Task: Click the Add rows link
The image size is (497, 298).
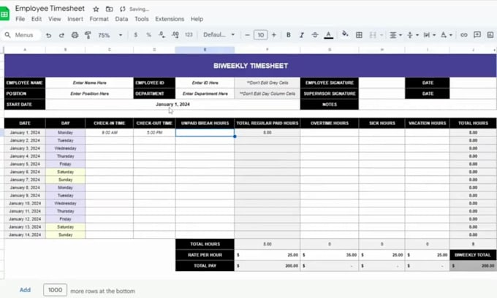Action: point(25,290)
